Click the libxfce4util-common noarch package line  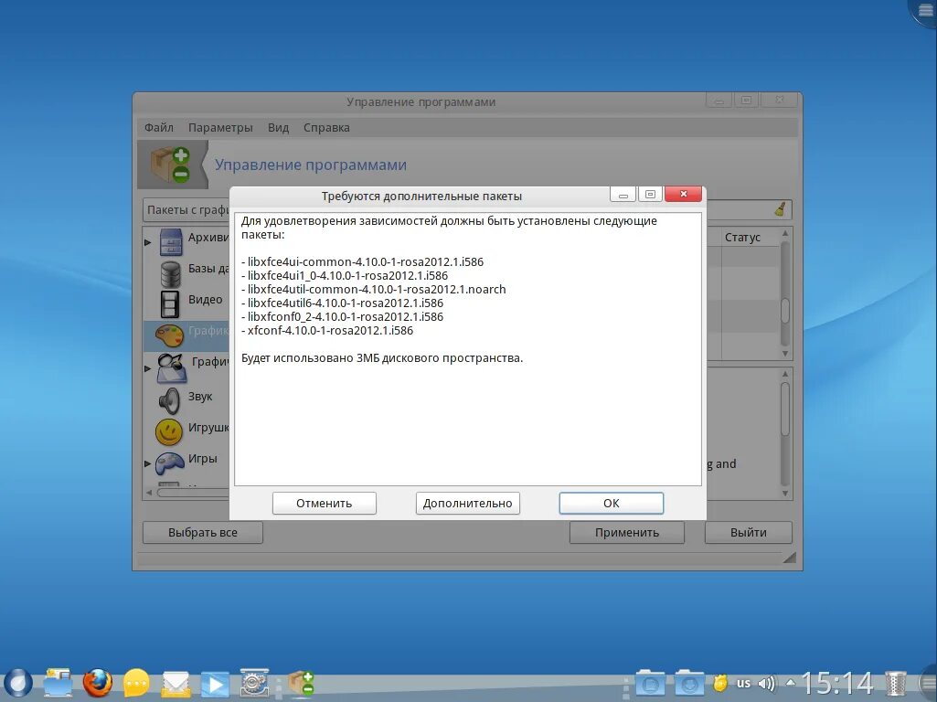pos(374,289)
